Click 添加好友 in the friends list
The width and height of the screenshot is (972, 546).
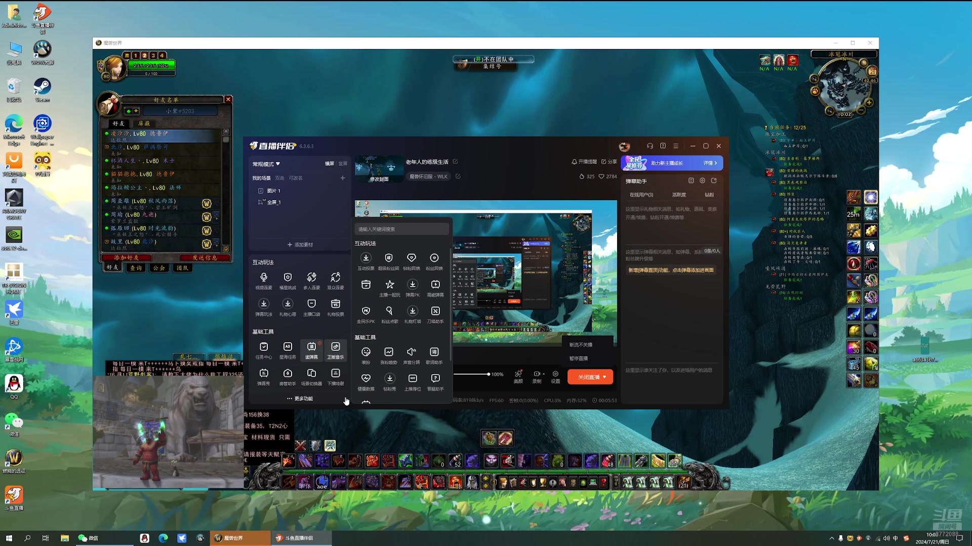point(127,258)
